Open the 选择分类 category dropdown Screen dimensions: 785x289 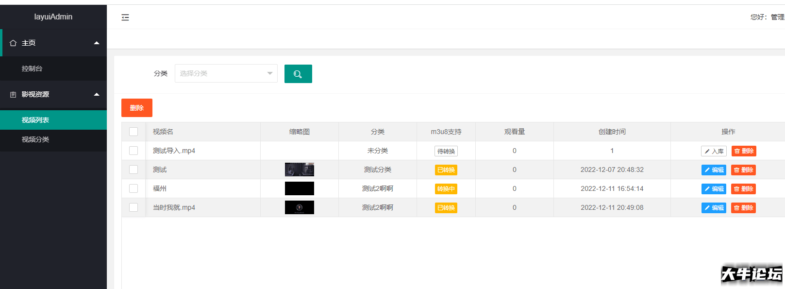[226, 73]
